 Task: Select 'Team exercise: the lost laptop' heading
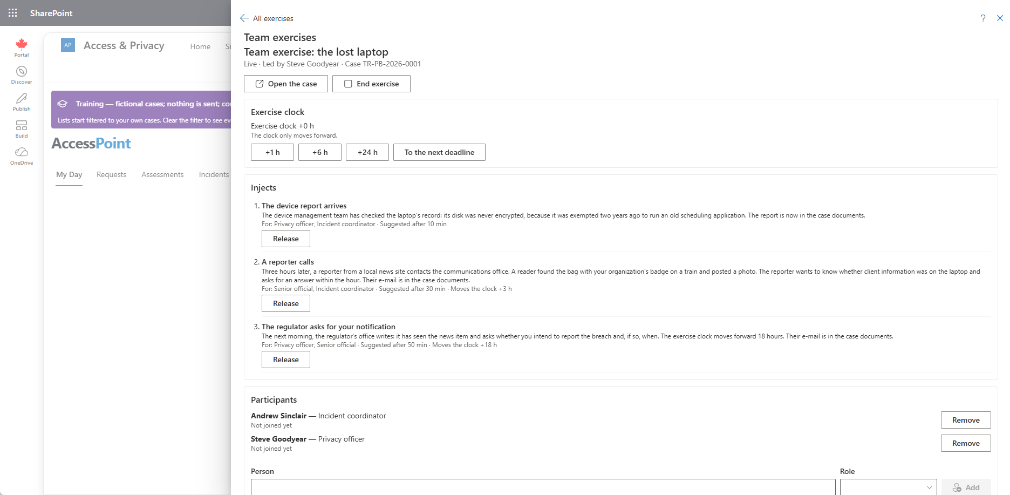tap(316, 52)
